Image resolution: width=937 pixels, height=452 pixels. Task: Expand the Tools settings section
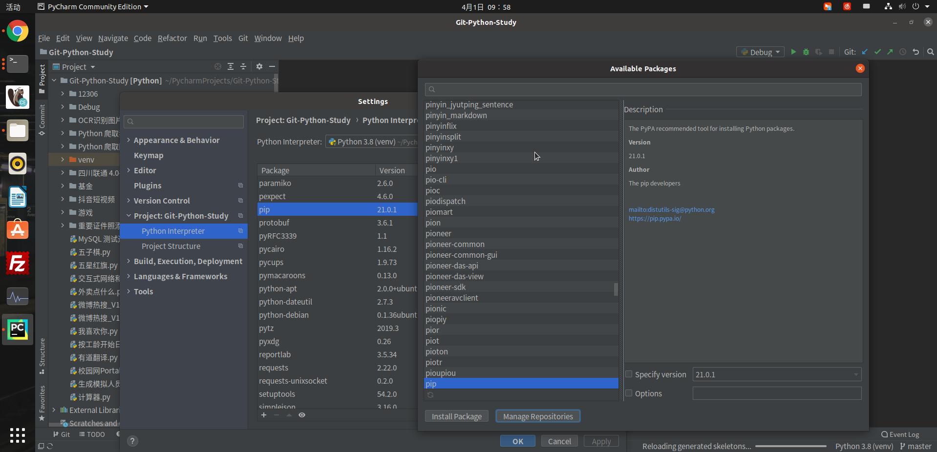tap(128, 291)
